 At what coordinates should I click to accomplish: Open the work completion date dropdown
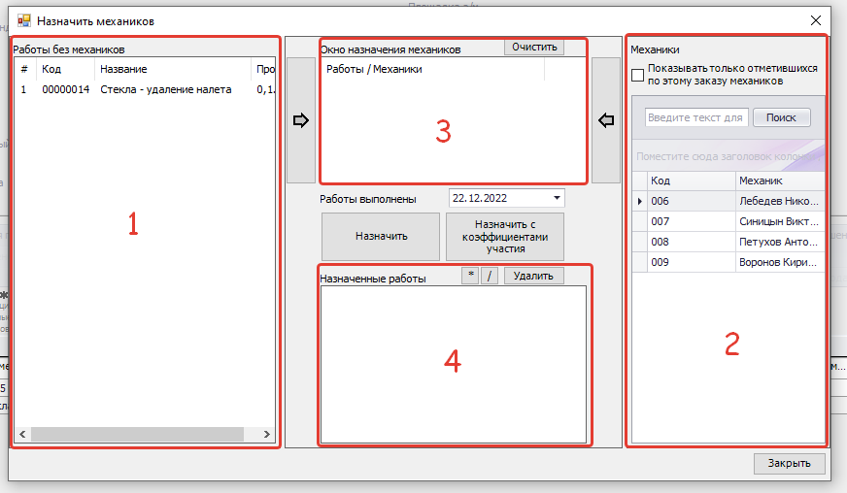pos(557,198)
